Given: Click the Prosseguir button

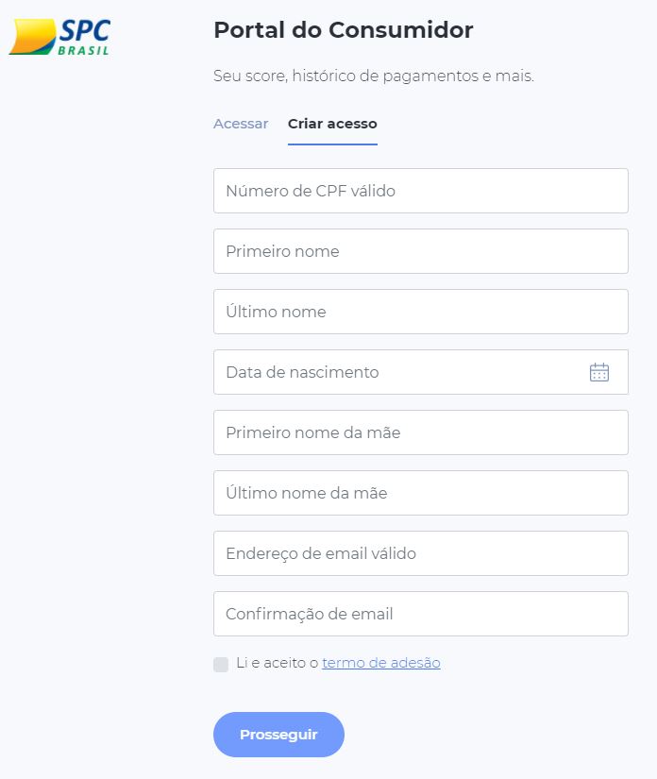Looking at the screenshot, I should [x=278, y=735].
